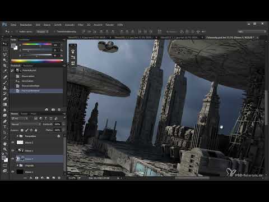Select the Crop tool
The height and width of the screenshot is (202, 269).
pos(4,66)
